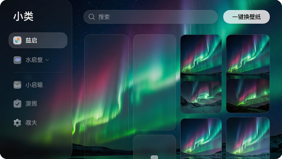The height and width of the screenshot is (159, 282).
Task: Click the leftmost tall frosted glass card
Action: tap(107, 97)
